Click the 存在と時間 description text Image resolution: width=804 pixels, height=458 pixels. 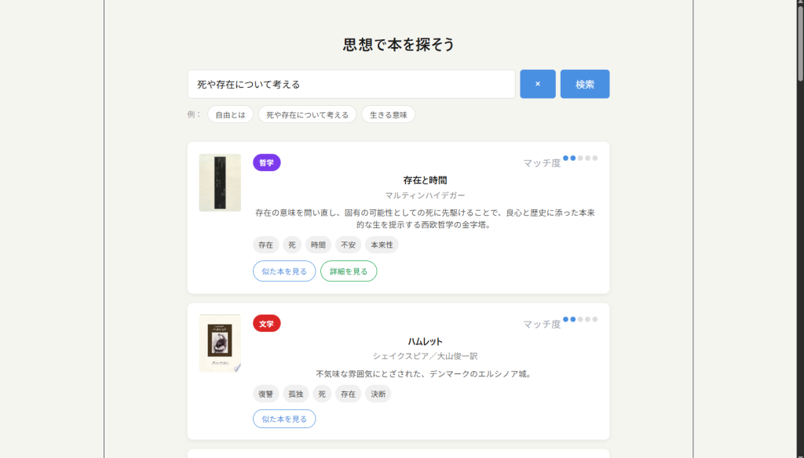click(x=425, y=219)
